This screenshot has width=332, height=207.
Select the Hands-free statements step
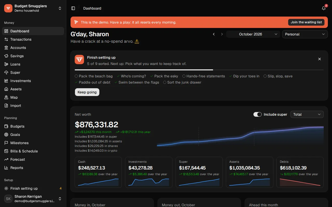(x=204, y=76)
